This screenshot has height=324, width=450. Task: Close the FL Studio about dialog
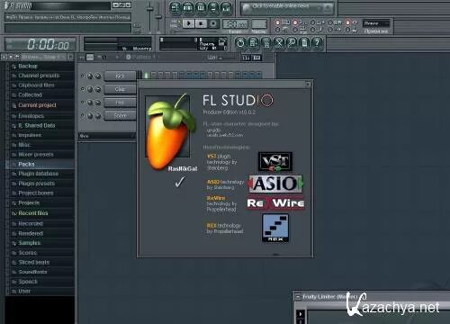pos(308,85)
